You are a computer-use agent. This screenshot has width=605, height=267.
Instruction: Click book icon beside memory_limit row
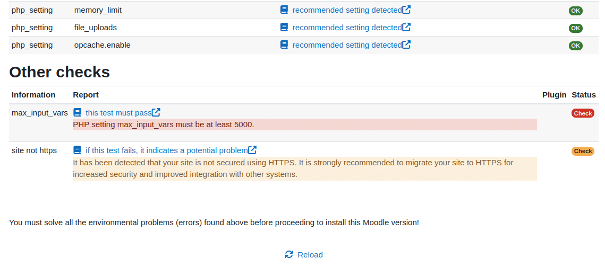coord(284,10)
